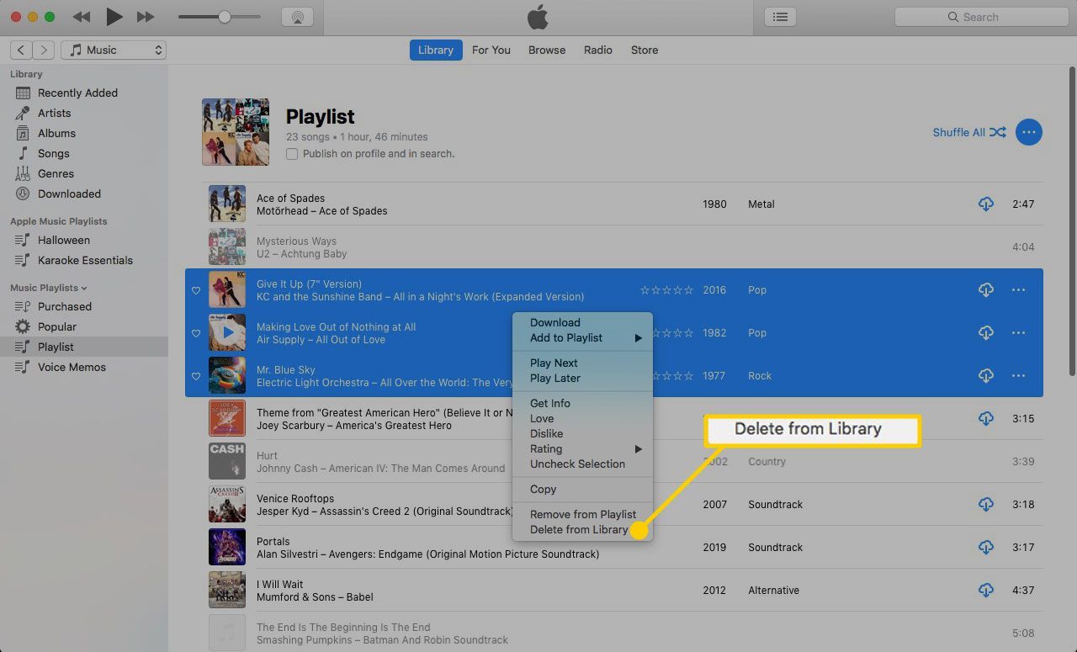The height and width of the screenshot is (652, 1077).
Task: Love Give It Up with heart icon
Action: click(196, 290)
